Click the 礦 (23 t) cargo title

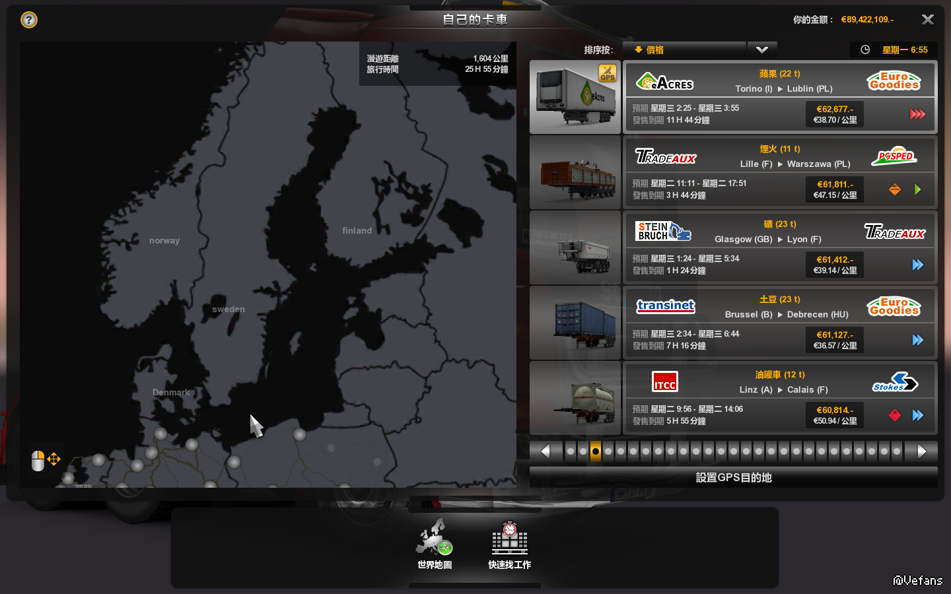(780, 224)
